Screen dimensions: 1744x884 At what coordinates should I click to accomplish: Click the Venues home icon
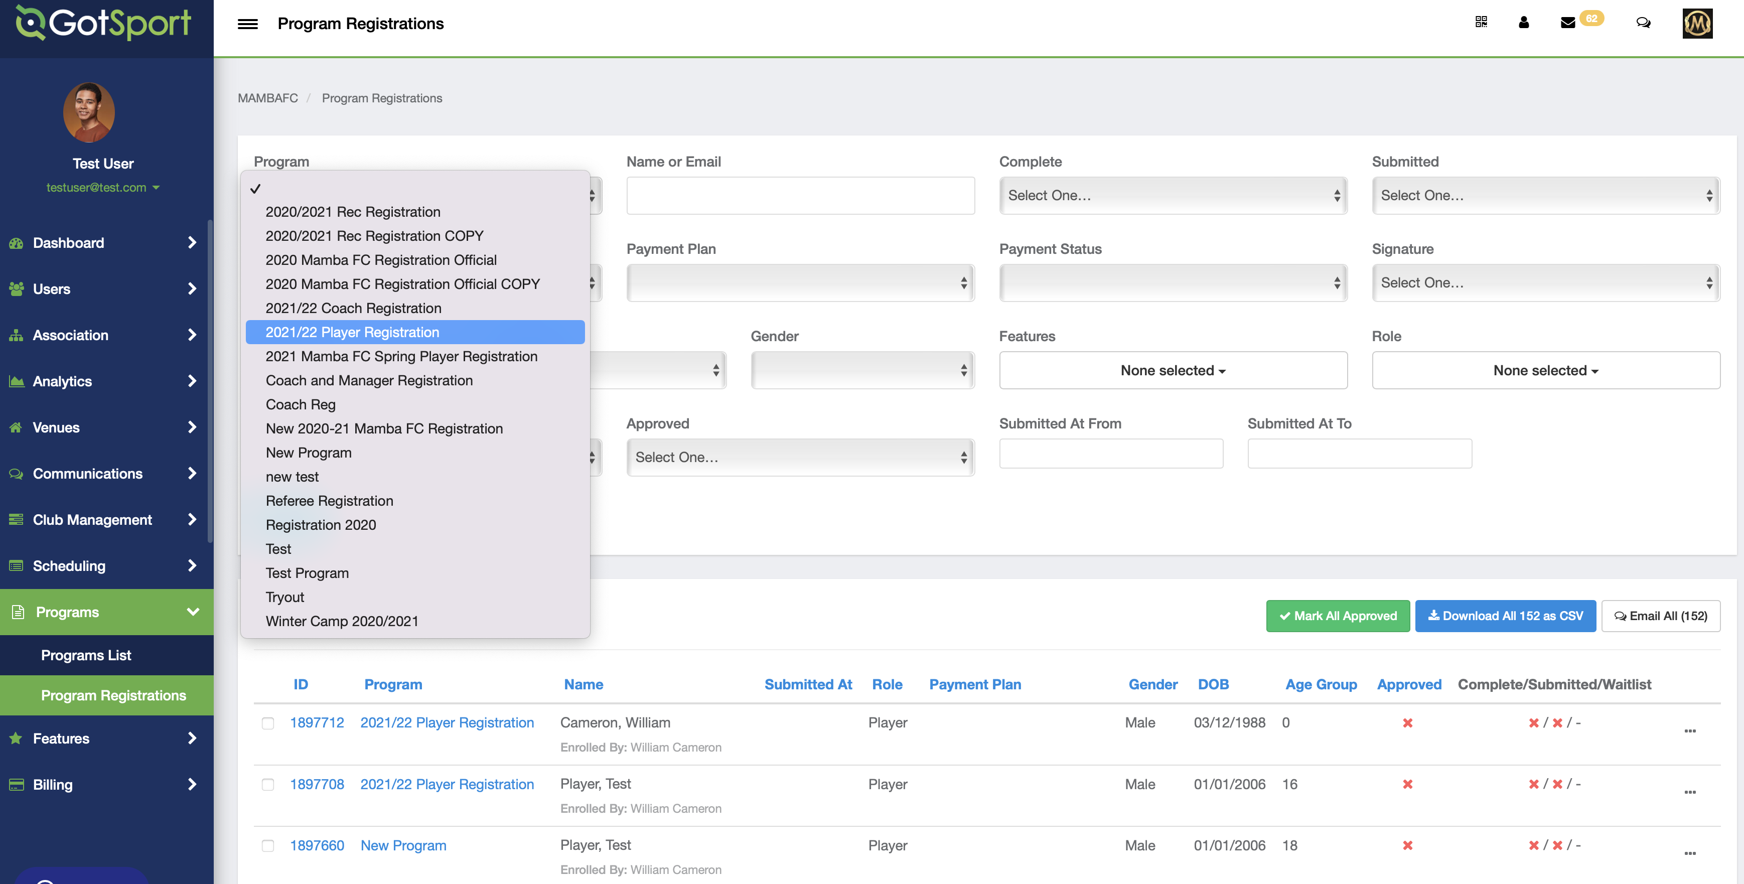(16, 427)
